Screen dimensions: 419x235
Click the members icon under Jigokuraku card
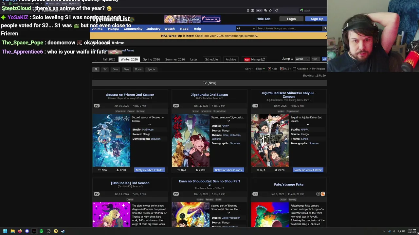click(197, 170)
